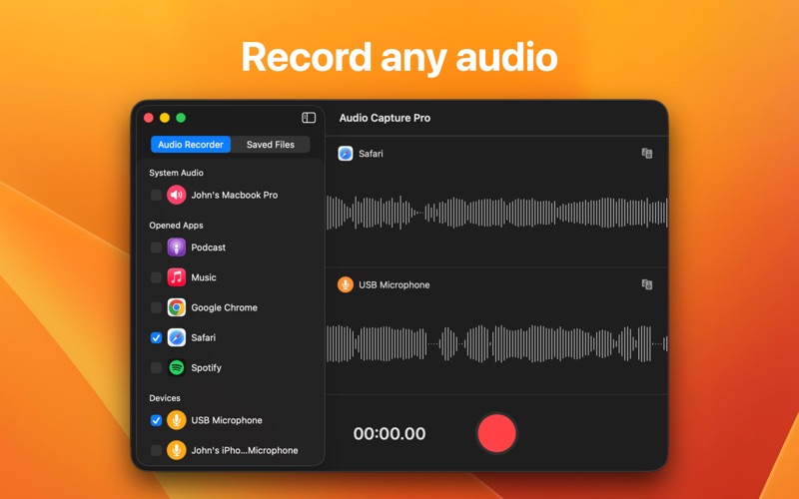The height and width of the screenshot is (499, 799).
Task: Check the Music checkbox
Action: (x=156, y=277)
